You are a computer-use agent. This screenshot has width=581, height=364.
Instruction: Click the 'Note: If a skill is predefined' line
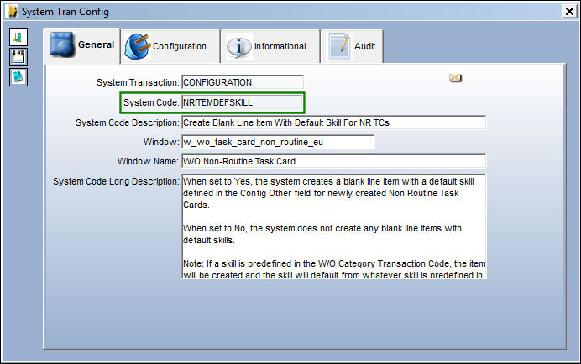tap(334, 263)
